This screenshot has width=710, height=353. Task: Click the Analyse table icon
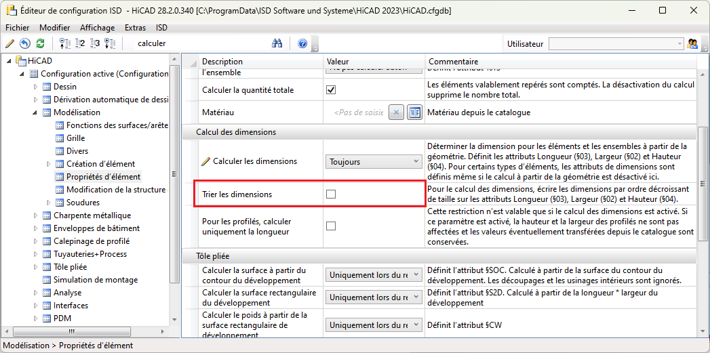(x=47, y=292)
